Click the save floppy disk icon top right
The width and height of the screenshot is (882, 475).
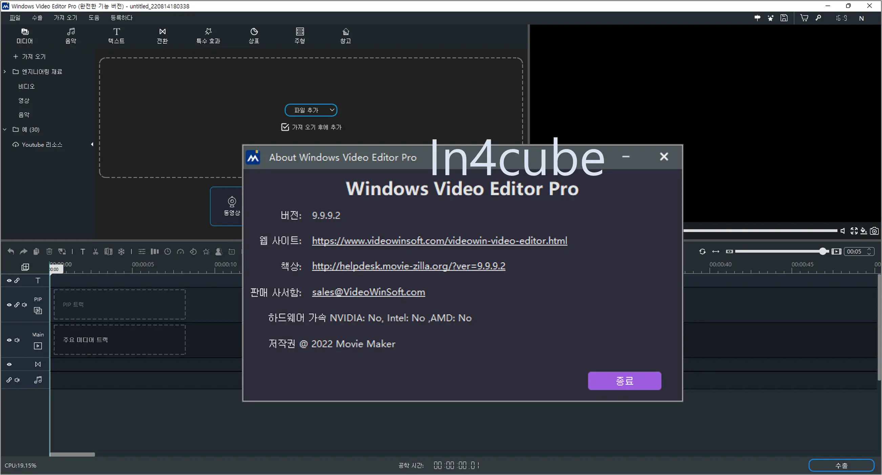(x=784, y=18)
